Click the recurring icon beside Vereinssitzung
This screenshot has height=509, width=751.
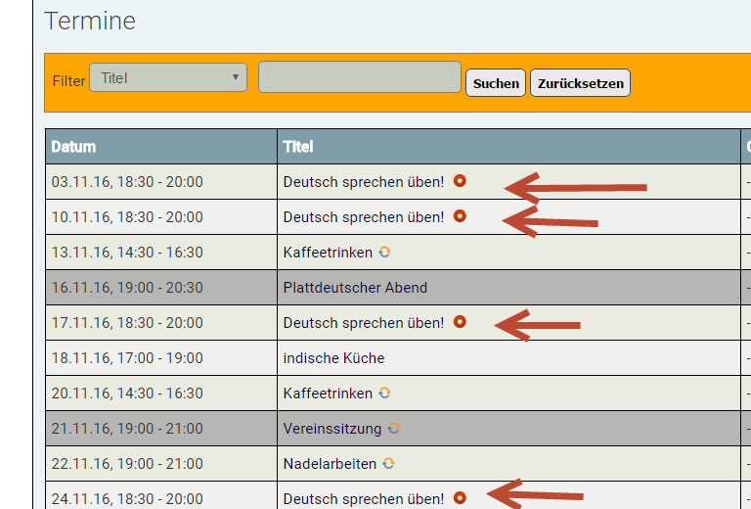(394, 428)
